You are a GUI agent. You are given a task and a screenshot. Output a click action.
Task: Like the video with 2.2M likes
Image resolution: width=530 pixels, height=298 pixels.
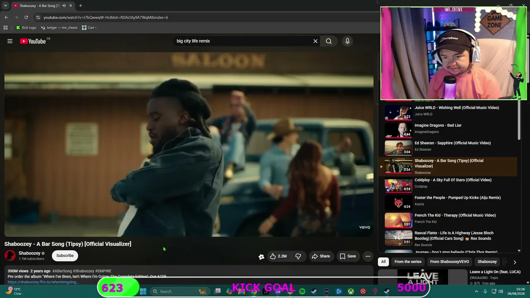278,256
